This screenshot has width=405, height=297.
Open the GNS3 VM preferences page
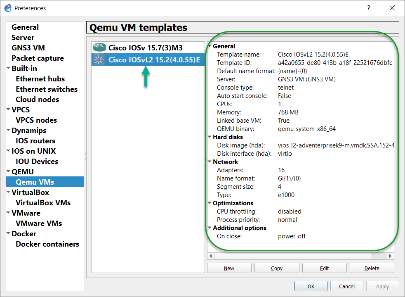(x=28, y=48)
